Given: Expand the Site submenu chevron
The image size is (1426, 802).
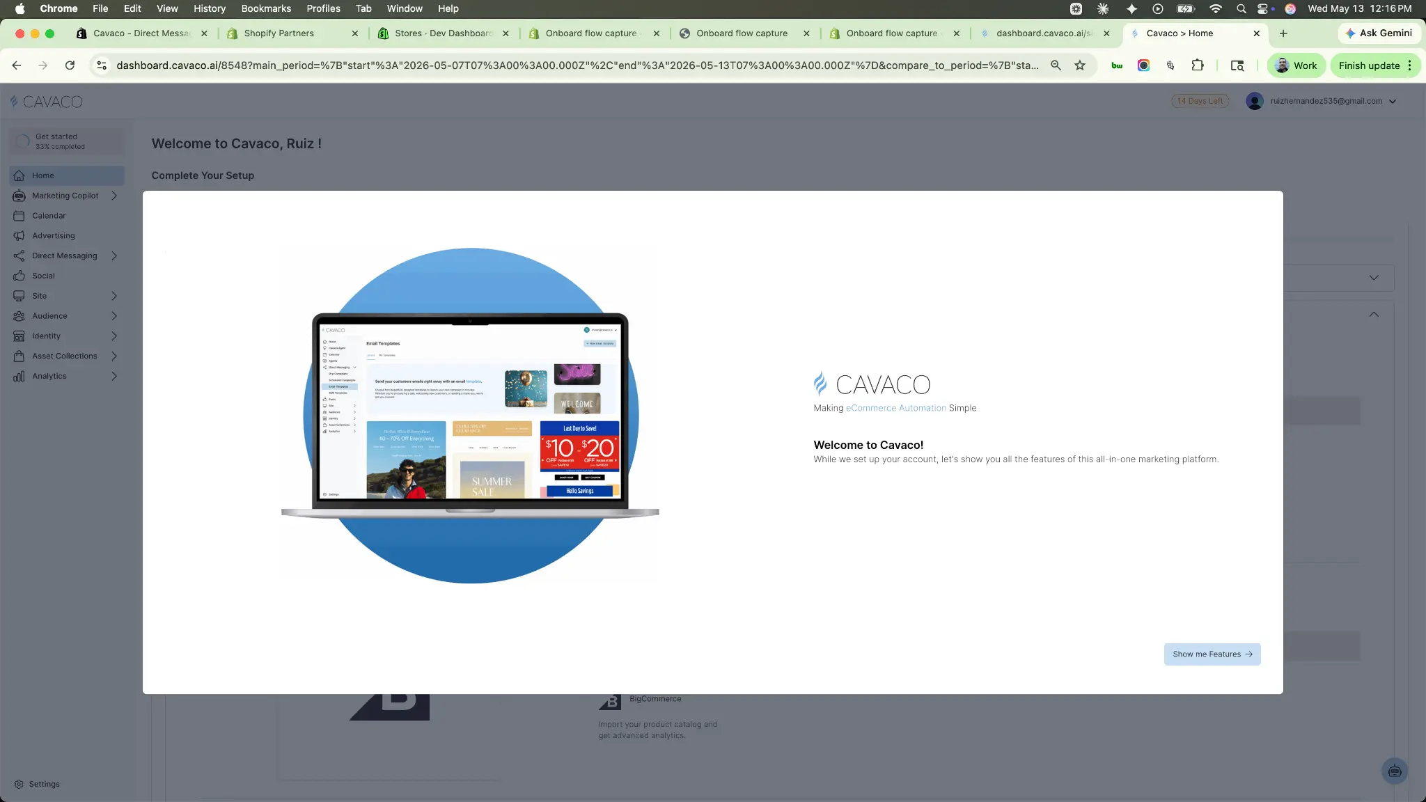Looking at the screenshot, I should point(114,296).
